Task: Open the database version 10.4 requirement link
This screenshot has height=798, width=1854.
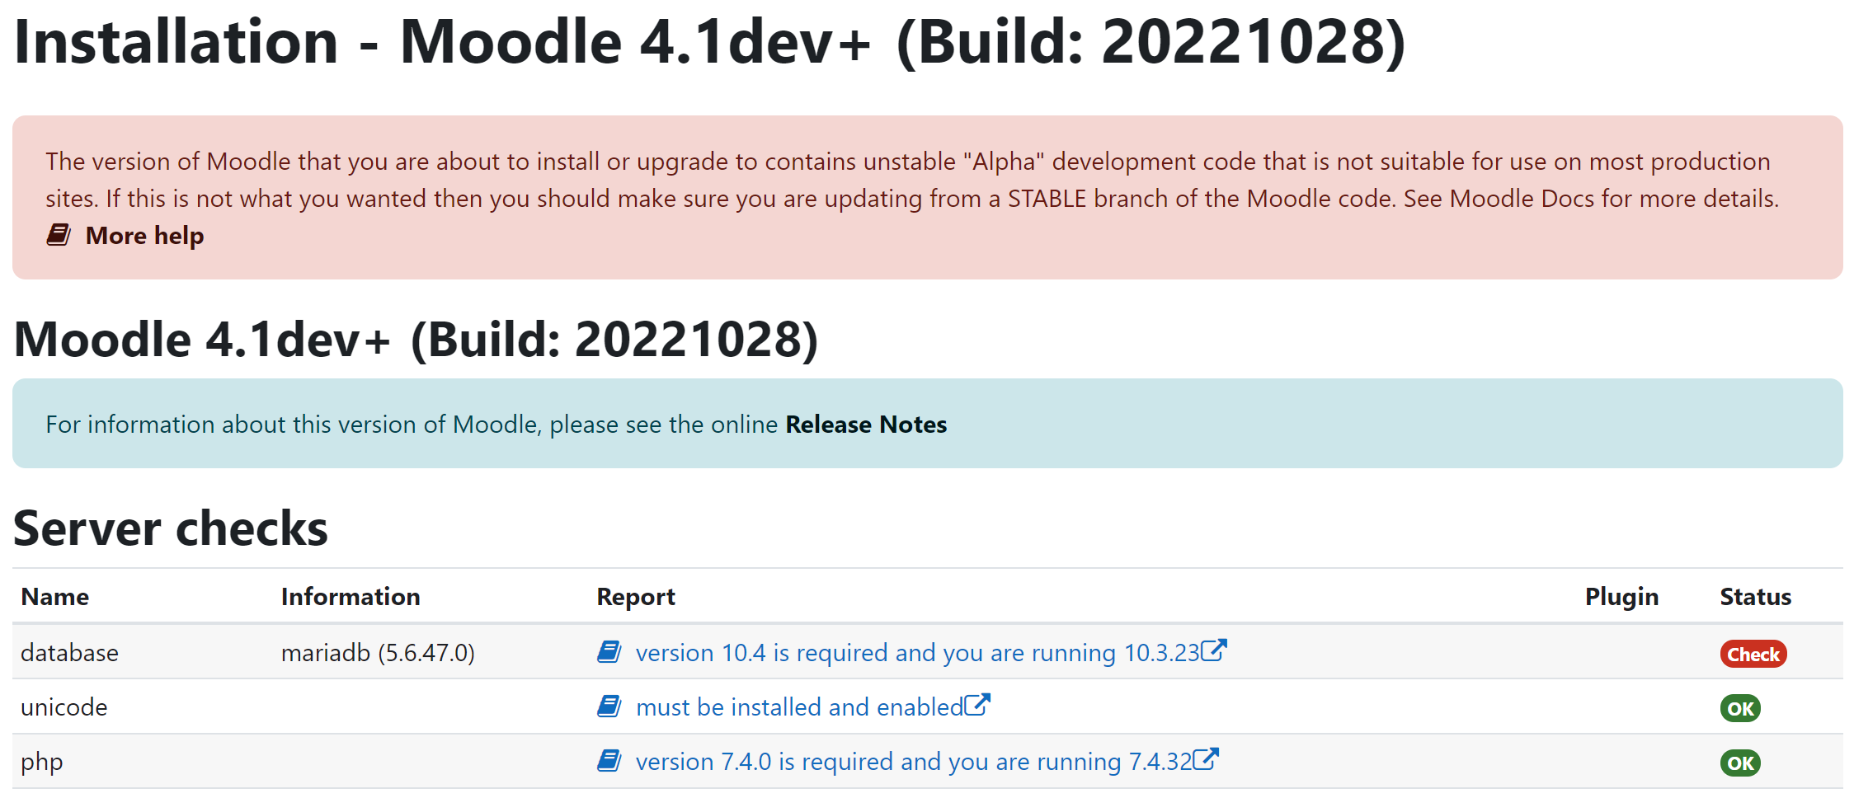Action: (917, 653)
